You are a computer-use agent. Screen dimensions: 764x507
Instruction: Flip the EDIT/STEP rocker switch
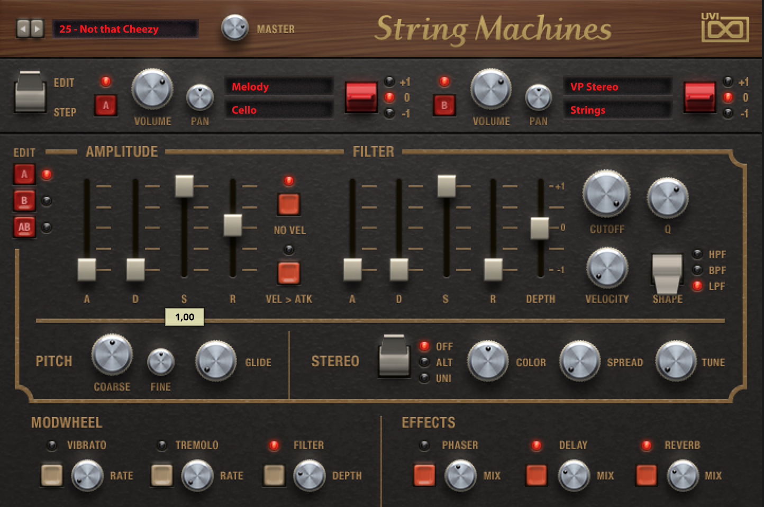[30, 92]
